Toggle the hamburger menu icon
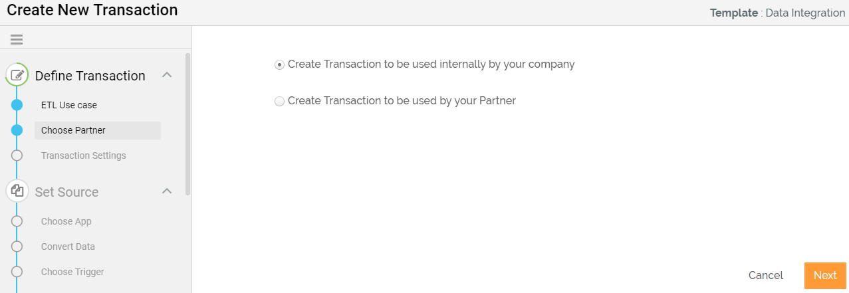Screen dimensions: 849x293 click(x=17, y=40)
